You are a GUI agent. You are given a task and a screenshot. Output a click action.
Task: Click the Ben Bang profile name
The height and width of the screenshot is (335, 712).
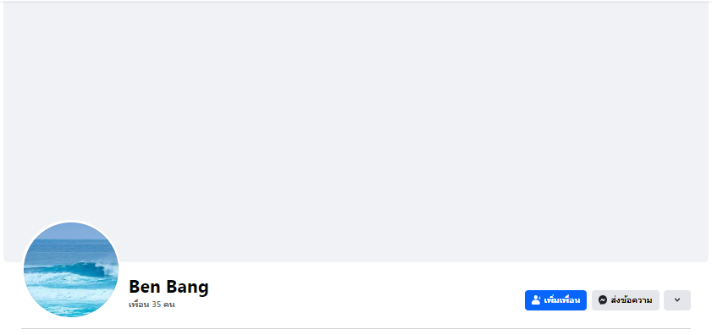click(169, 287)
